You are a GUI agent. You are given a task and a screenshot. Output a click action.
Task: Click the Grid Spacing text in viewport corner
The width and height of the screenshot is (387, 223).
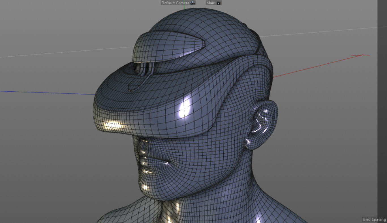[374, 219]
